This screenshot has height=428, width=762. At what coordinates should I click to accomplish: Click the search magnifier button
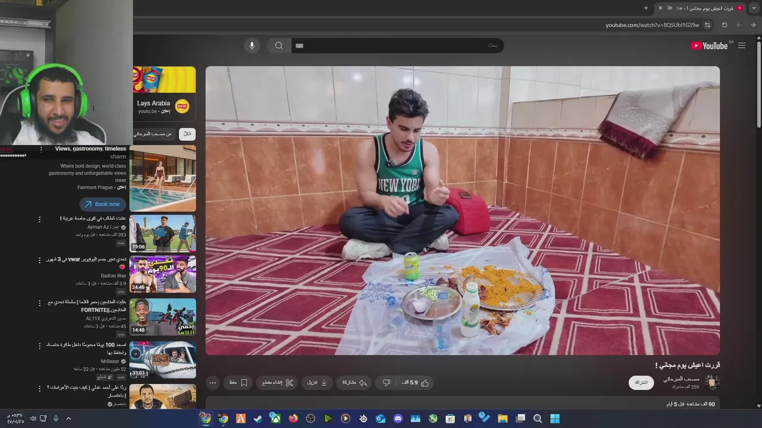pyautogui.click(x=279, y=46)
